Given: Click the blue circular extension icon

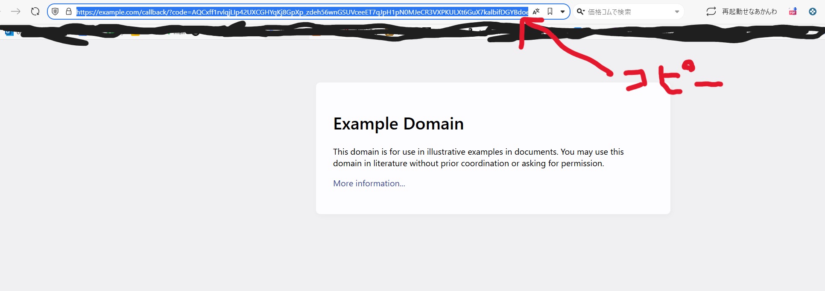Looking at the screenshot, I should (x=812, y=12).
